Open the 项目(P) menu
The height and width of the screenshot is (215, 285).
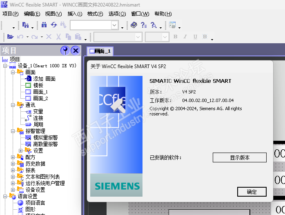(10, 14)
